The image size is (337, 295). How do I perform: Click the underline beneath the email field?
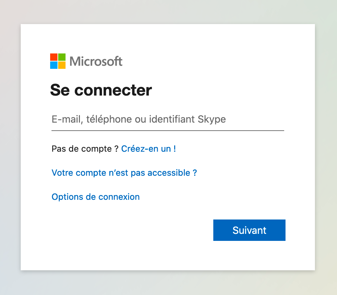click(167, 130)
